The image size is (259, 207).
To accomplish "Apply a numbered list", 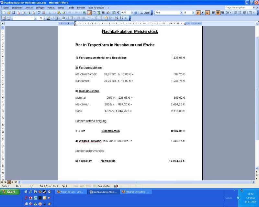I will 235,13.
